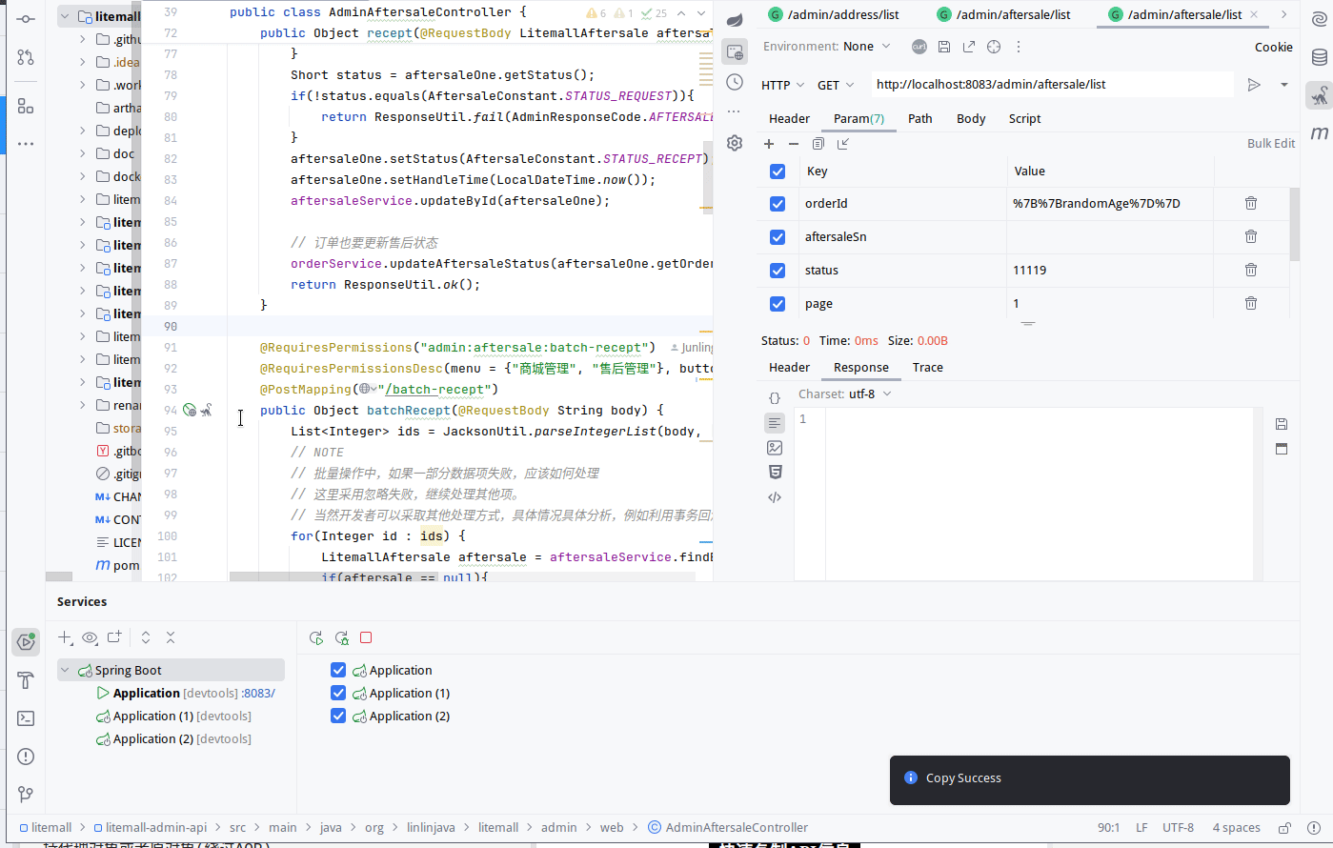This screenshot has width=1333, height=848.
Task: Show response as raw code view
Action: [775, 497]
